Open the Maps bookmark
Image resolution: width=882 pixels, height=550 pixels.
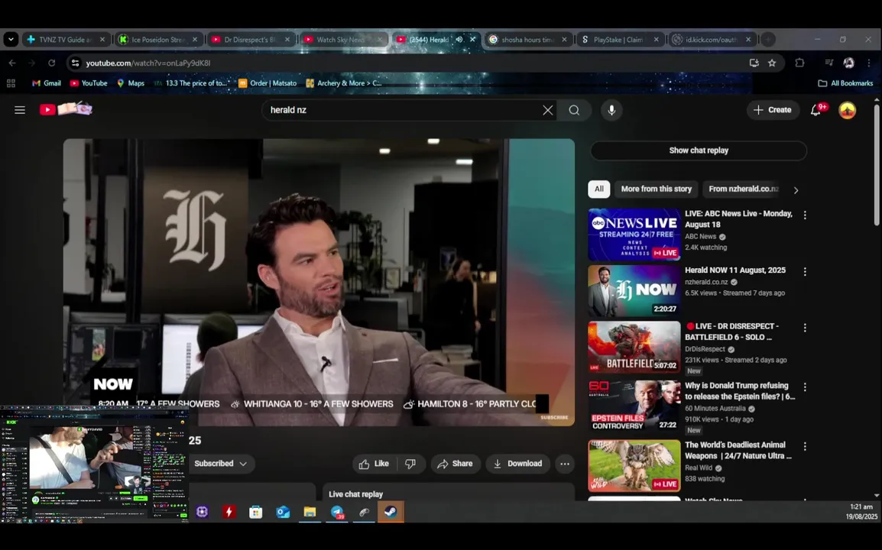pos(131,83)
